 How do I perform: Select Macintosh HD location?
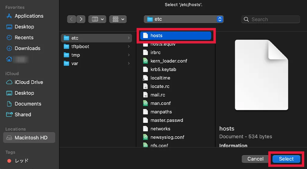coord(29,138)
